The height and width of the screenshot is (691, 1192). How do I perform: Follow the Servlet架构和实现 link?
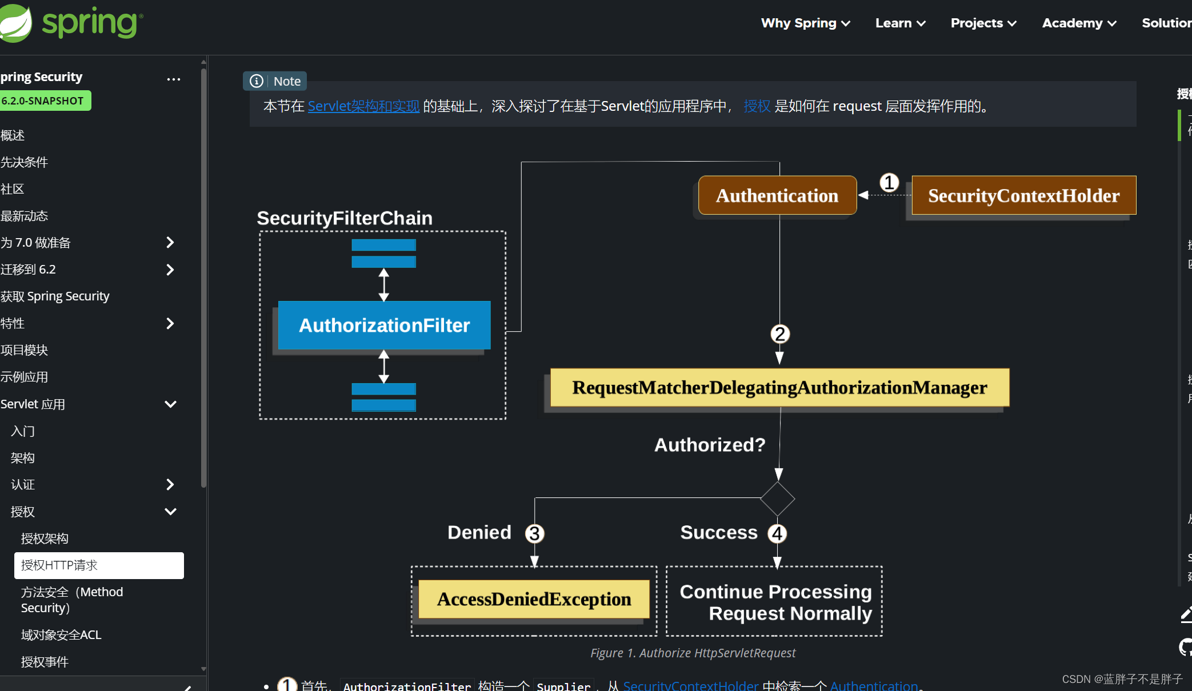click(363, 106)
